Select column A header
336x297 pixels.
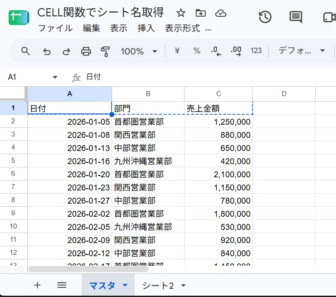pyautogui.click(x=70, y=94)
